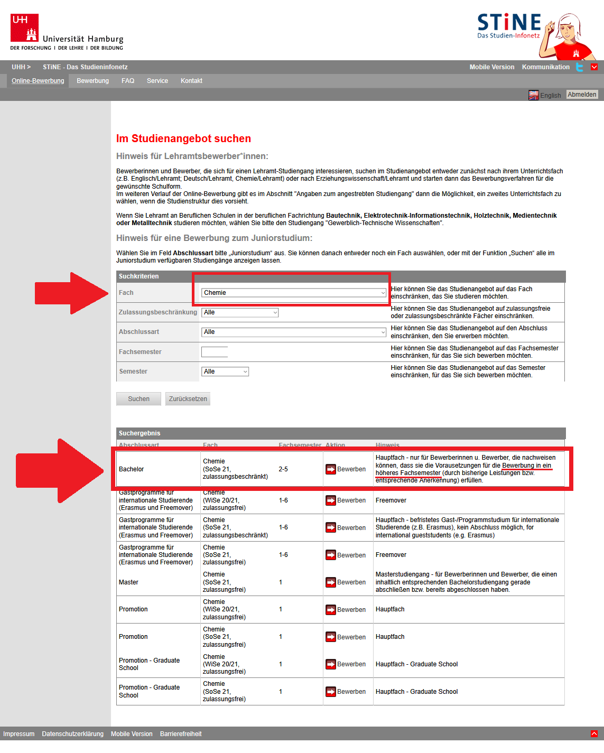Viewport: 604px width, 753px height.
Task: Click the UK flag English icon
Action: tap(534, 95)
